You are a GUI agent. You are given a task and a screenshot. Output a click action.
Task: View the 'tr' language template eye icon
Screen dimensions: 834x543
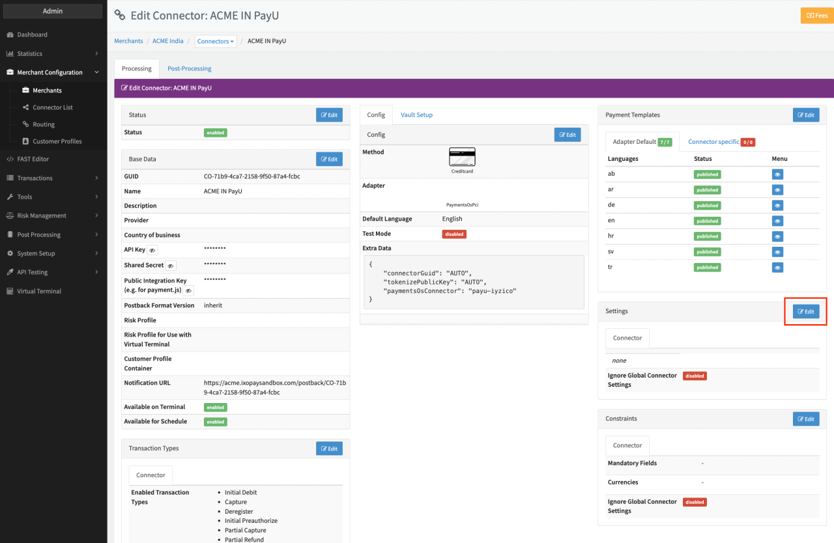(x=777, y=268)
